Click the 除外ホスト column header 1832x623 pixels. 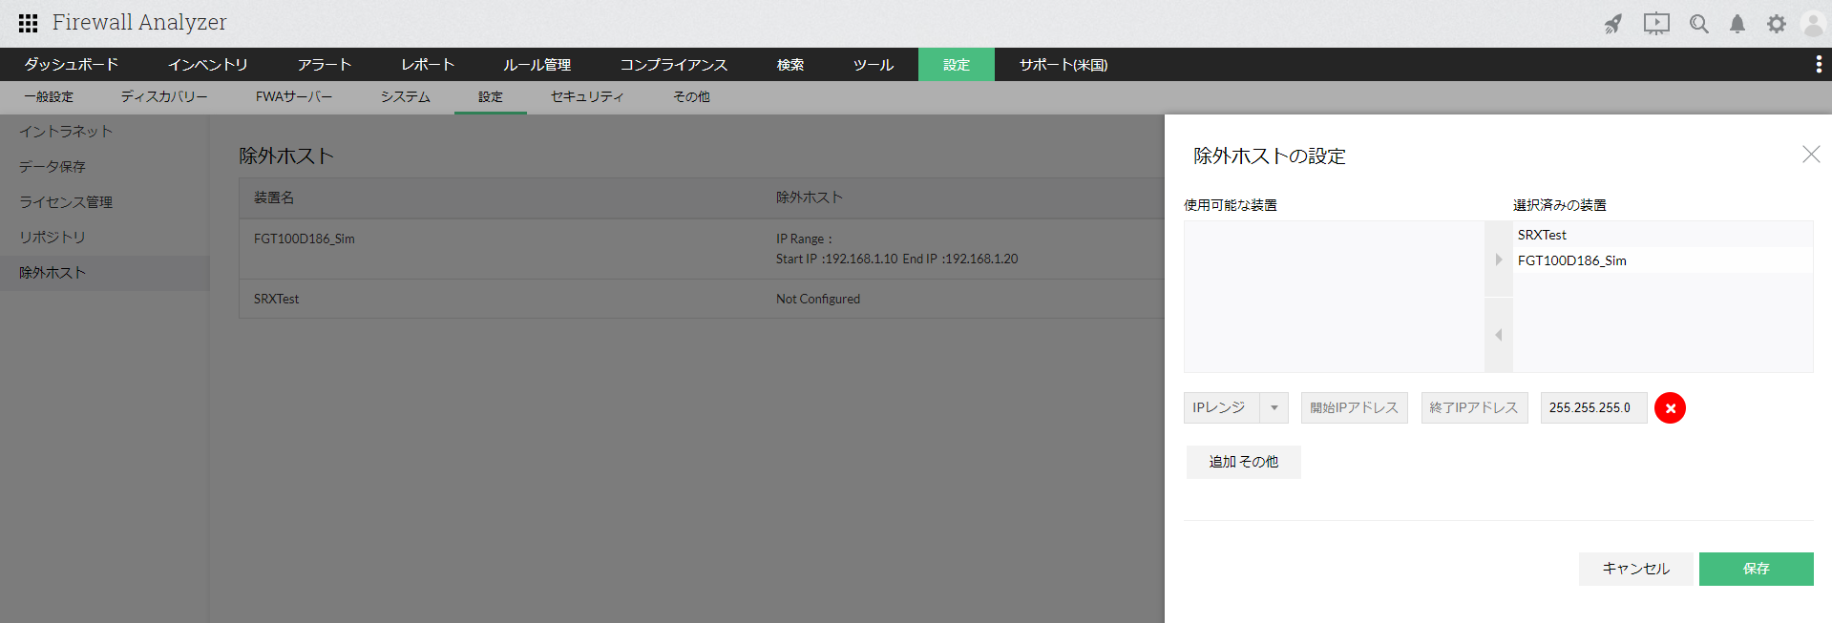point(809,197)
